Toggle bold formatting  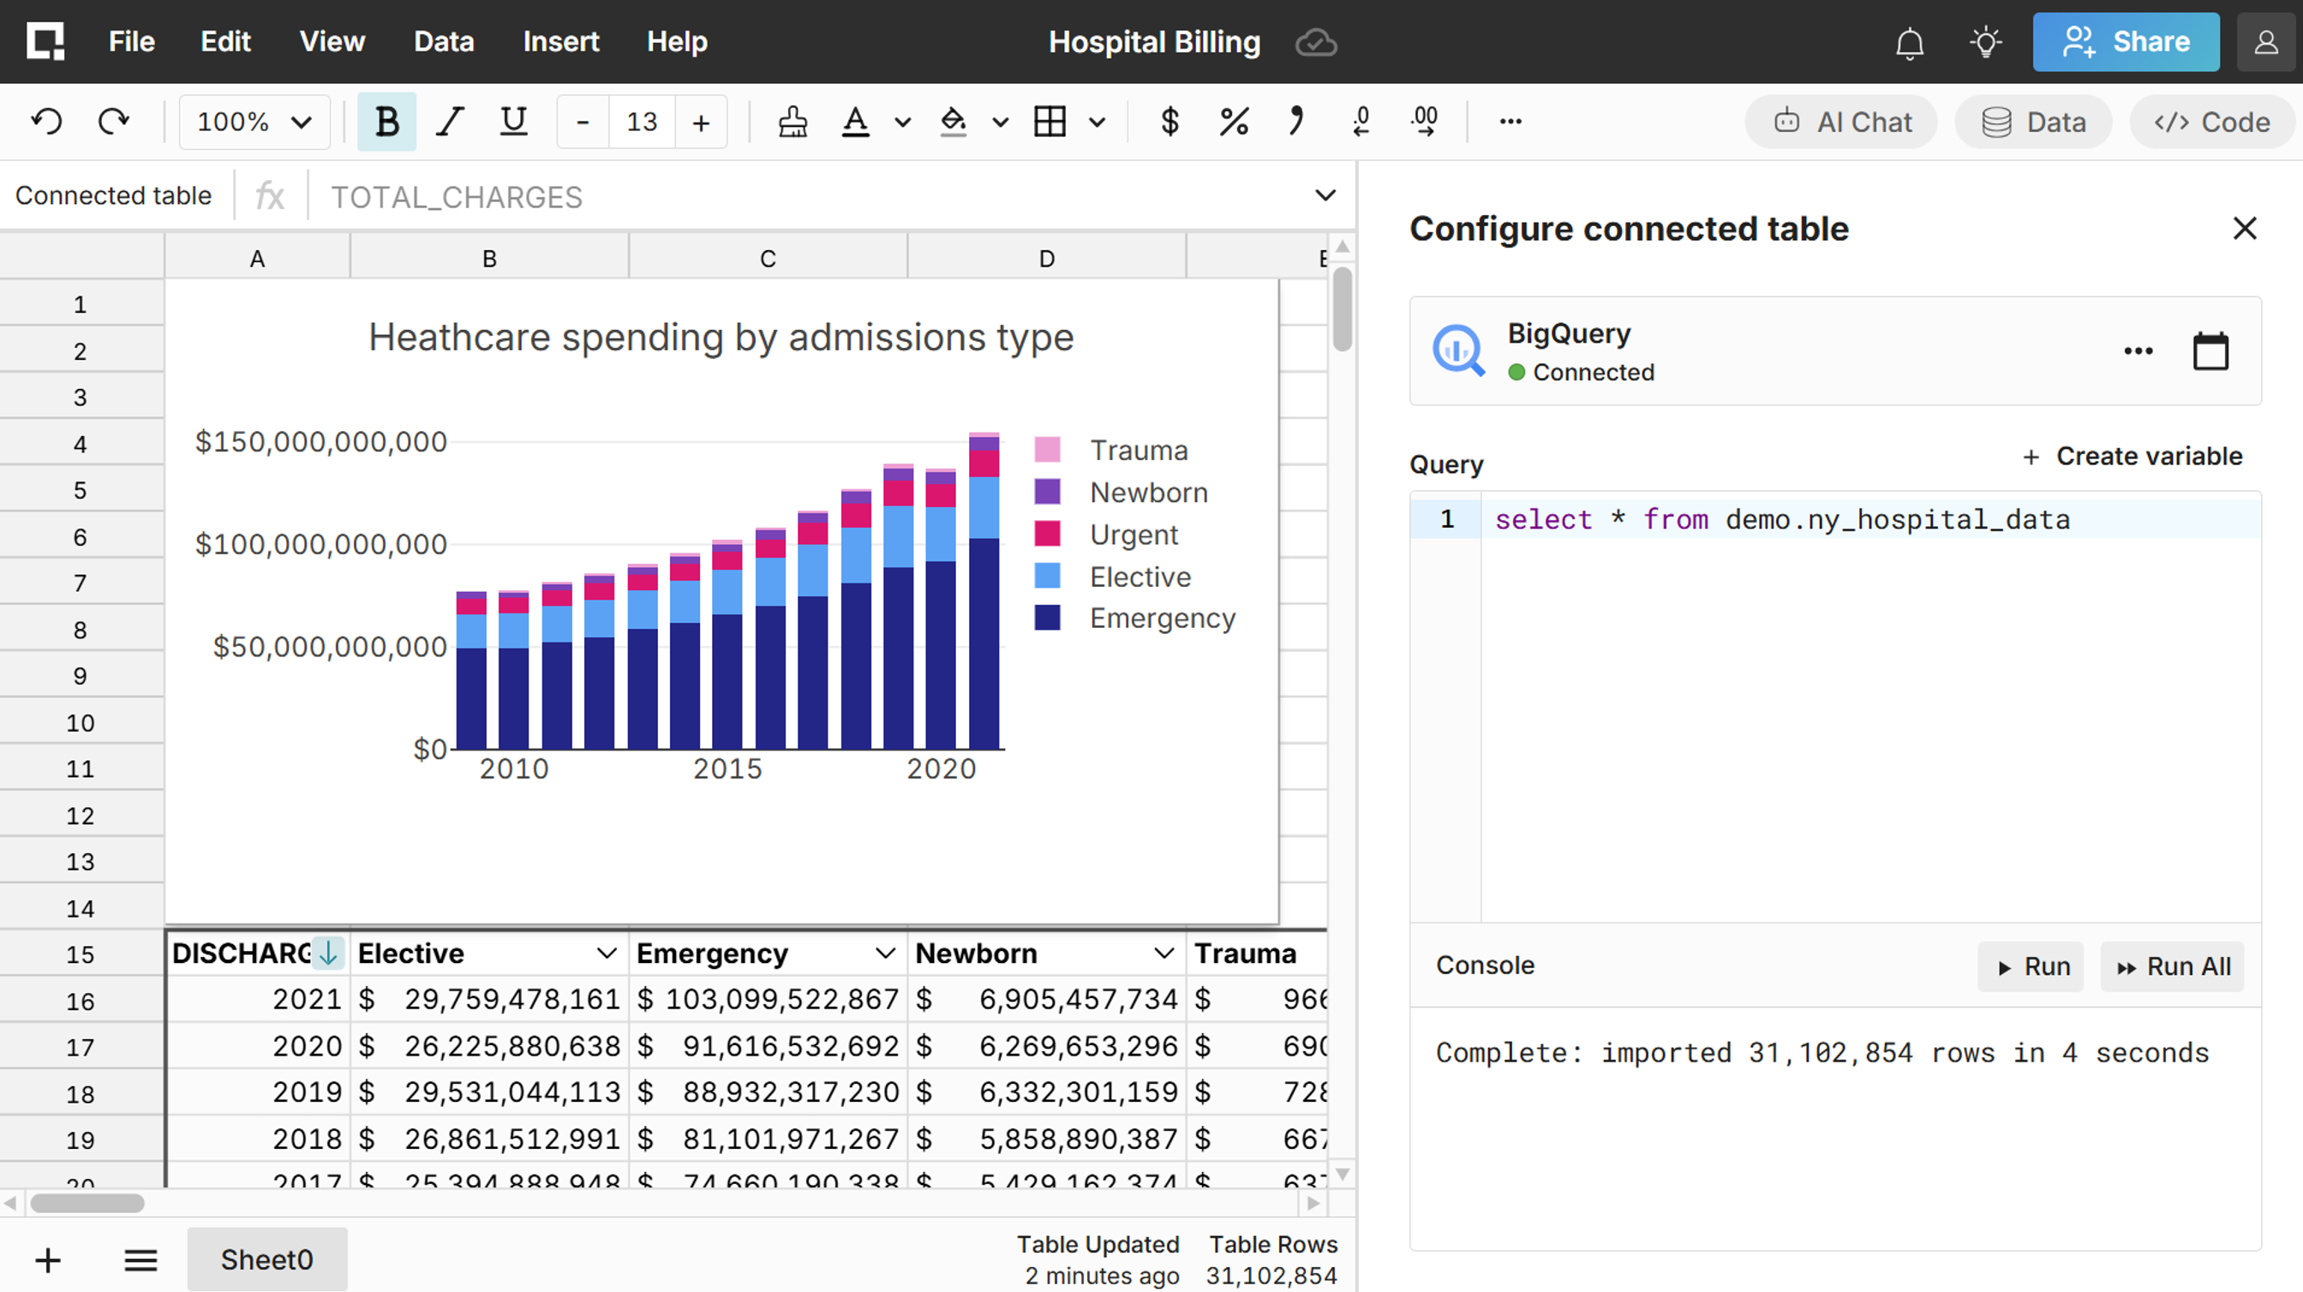386,121
